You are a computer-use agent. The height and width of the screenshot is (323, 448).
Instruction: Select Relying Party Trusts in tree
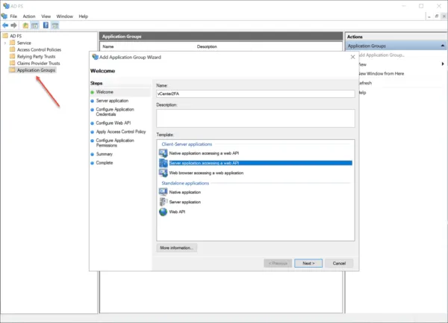36,56
